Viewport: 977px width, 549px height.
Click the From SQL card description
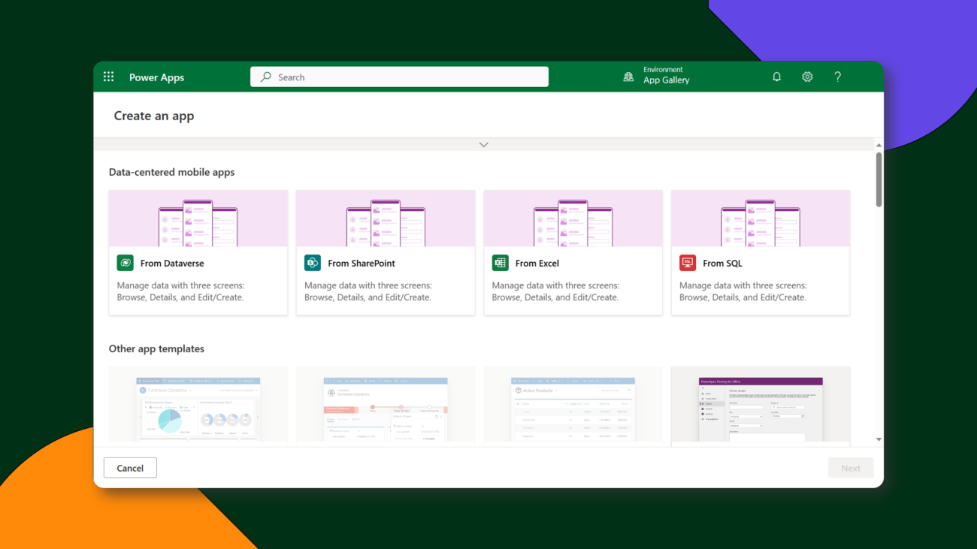tap(743, 291)
